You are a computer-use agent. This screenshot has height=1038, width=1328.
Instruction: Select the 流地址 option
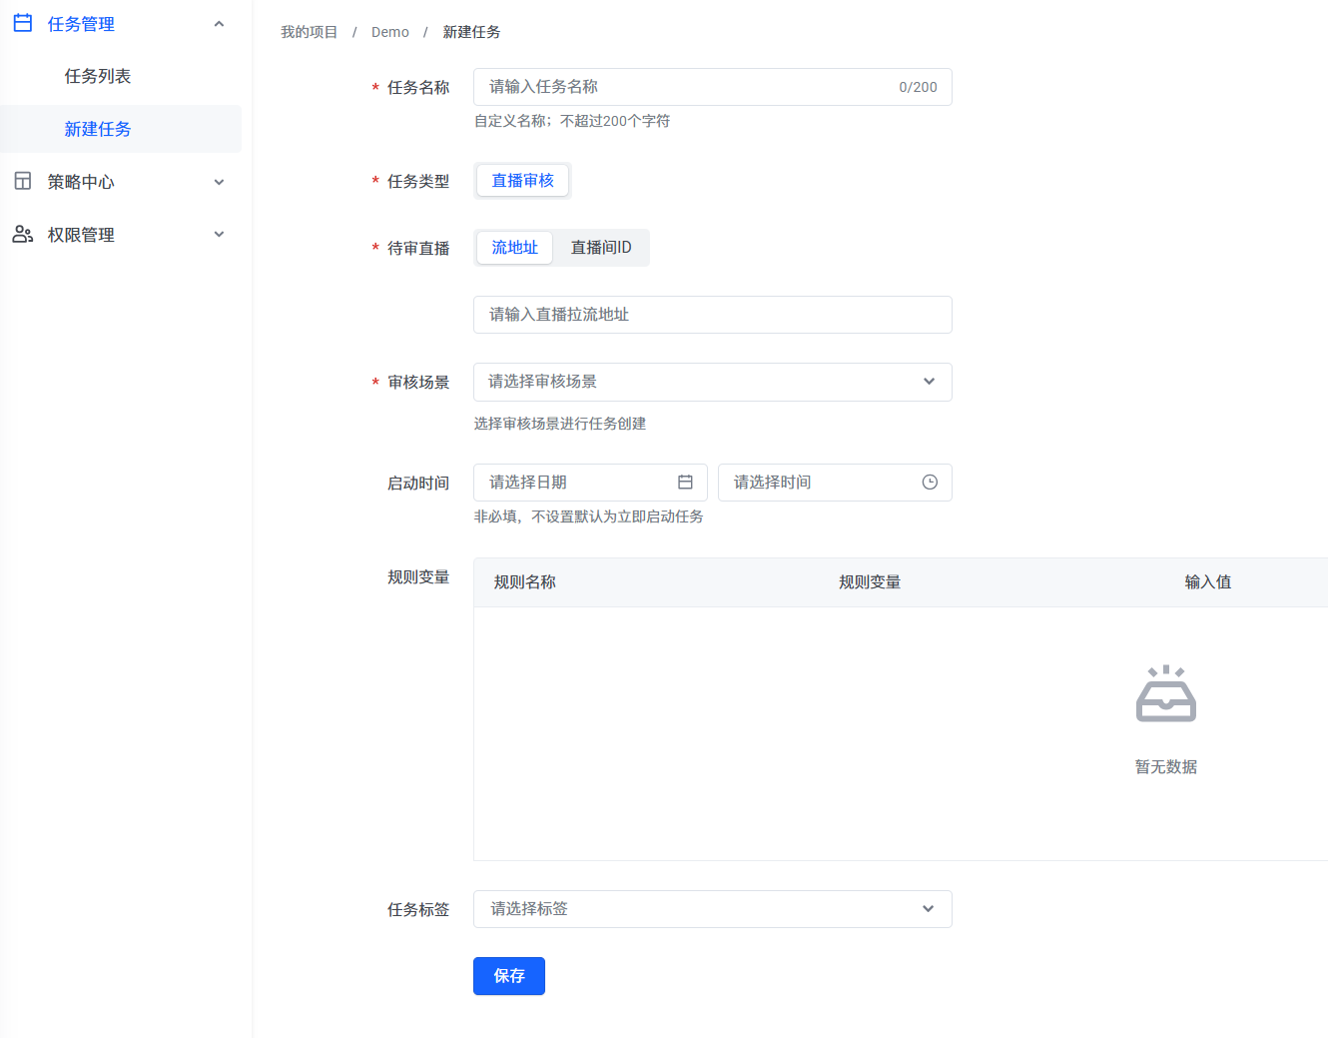514,248
